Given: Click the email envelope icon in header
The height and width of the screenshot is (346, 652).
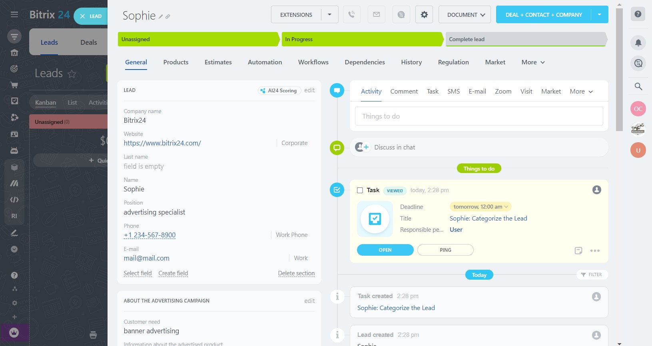Looking at the screenshot, I should click(376, 15).
